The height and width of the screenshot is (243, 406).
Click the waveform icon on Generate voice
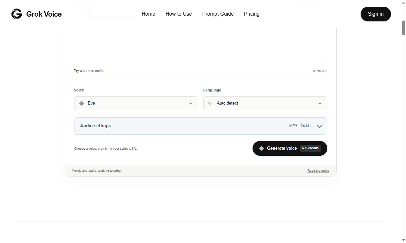[x=262, y=148]
